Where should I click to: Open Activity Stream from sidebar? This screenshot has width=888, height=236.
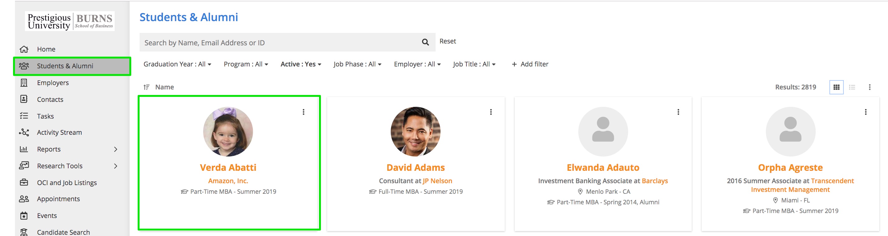pyautogui.click(x=59, y=133)
